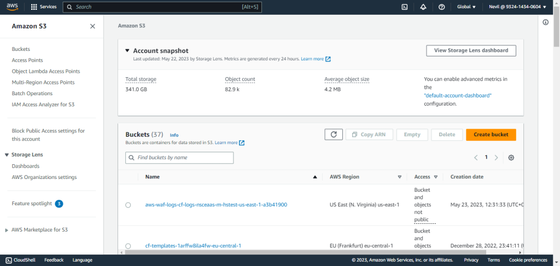560x266 pixels.
Task: Click the Amazon S3 breadcrumb
Action: tap(131, 26)
